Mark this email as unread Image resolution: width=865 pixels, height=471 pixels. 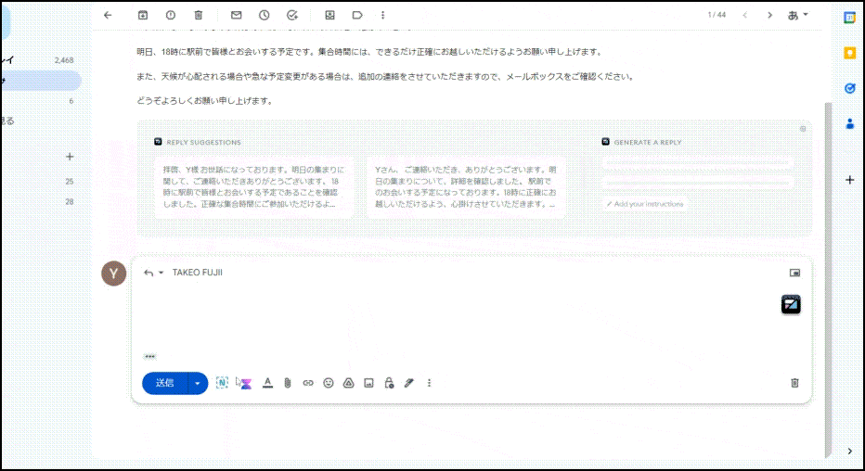pos(236,16)
